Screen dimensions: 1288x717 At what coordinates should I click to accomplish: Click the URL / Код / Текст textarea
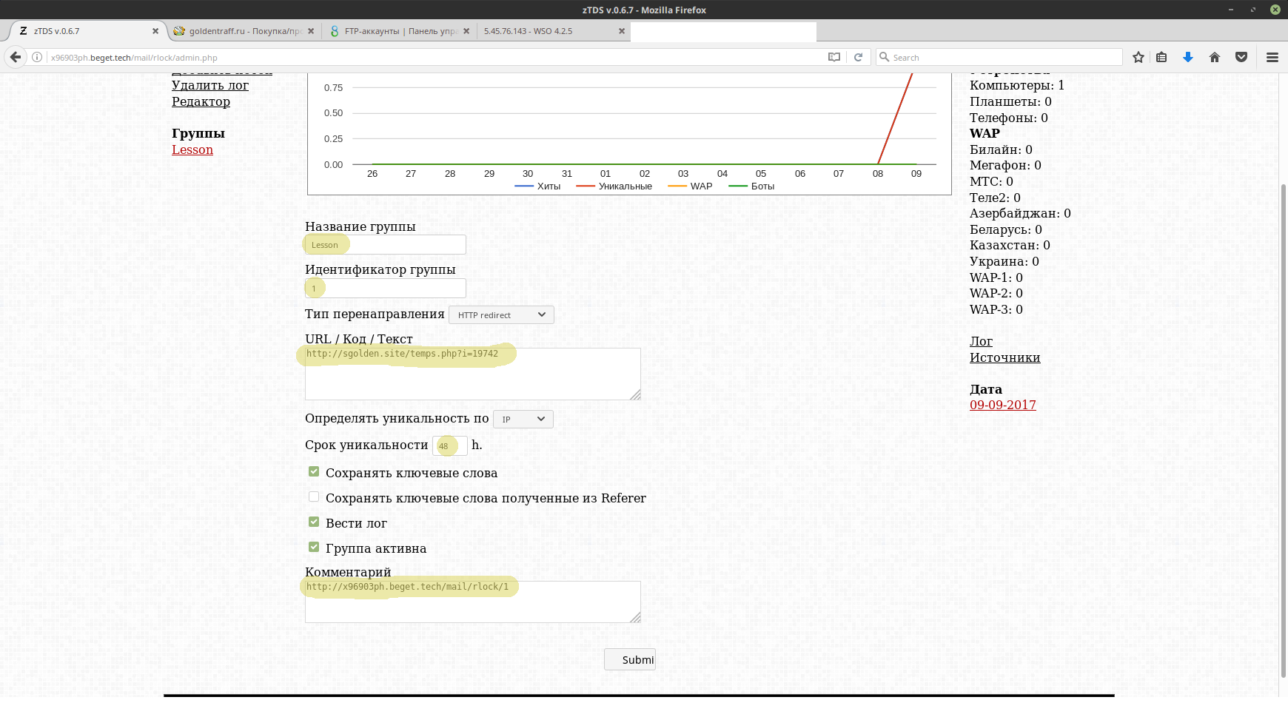(473, 374)
